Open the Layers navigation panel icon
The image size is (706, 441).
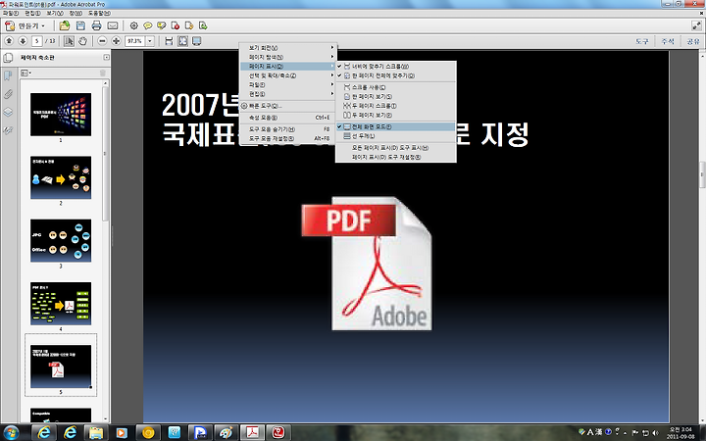(x=8, y=112)
